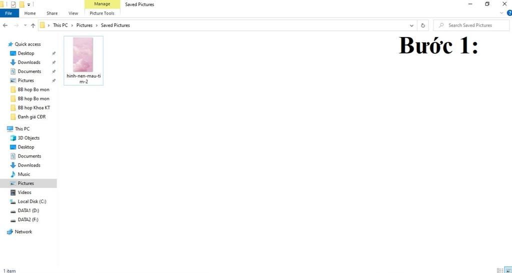Go back with the left arrow
The image size is (512, 273).
(x=5, y=25)
